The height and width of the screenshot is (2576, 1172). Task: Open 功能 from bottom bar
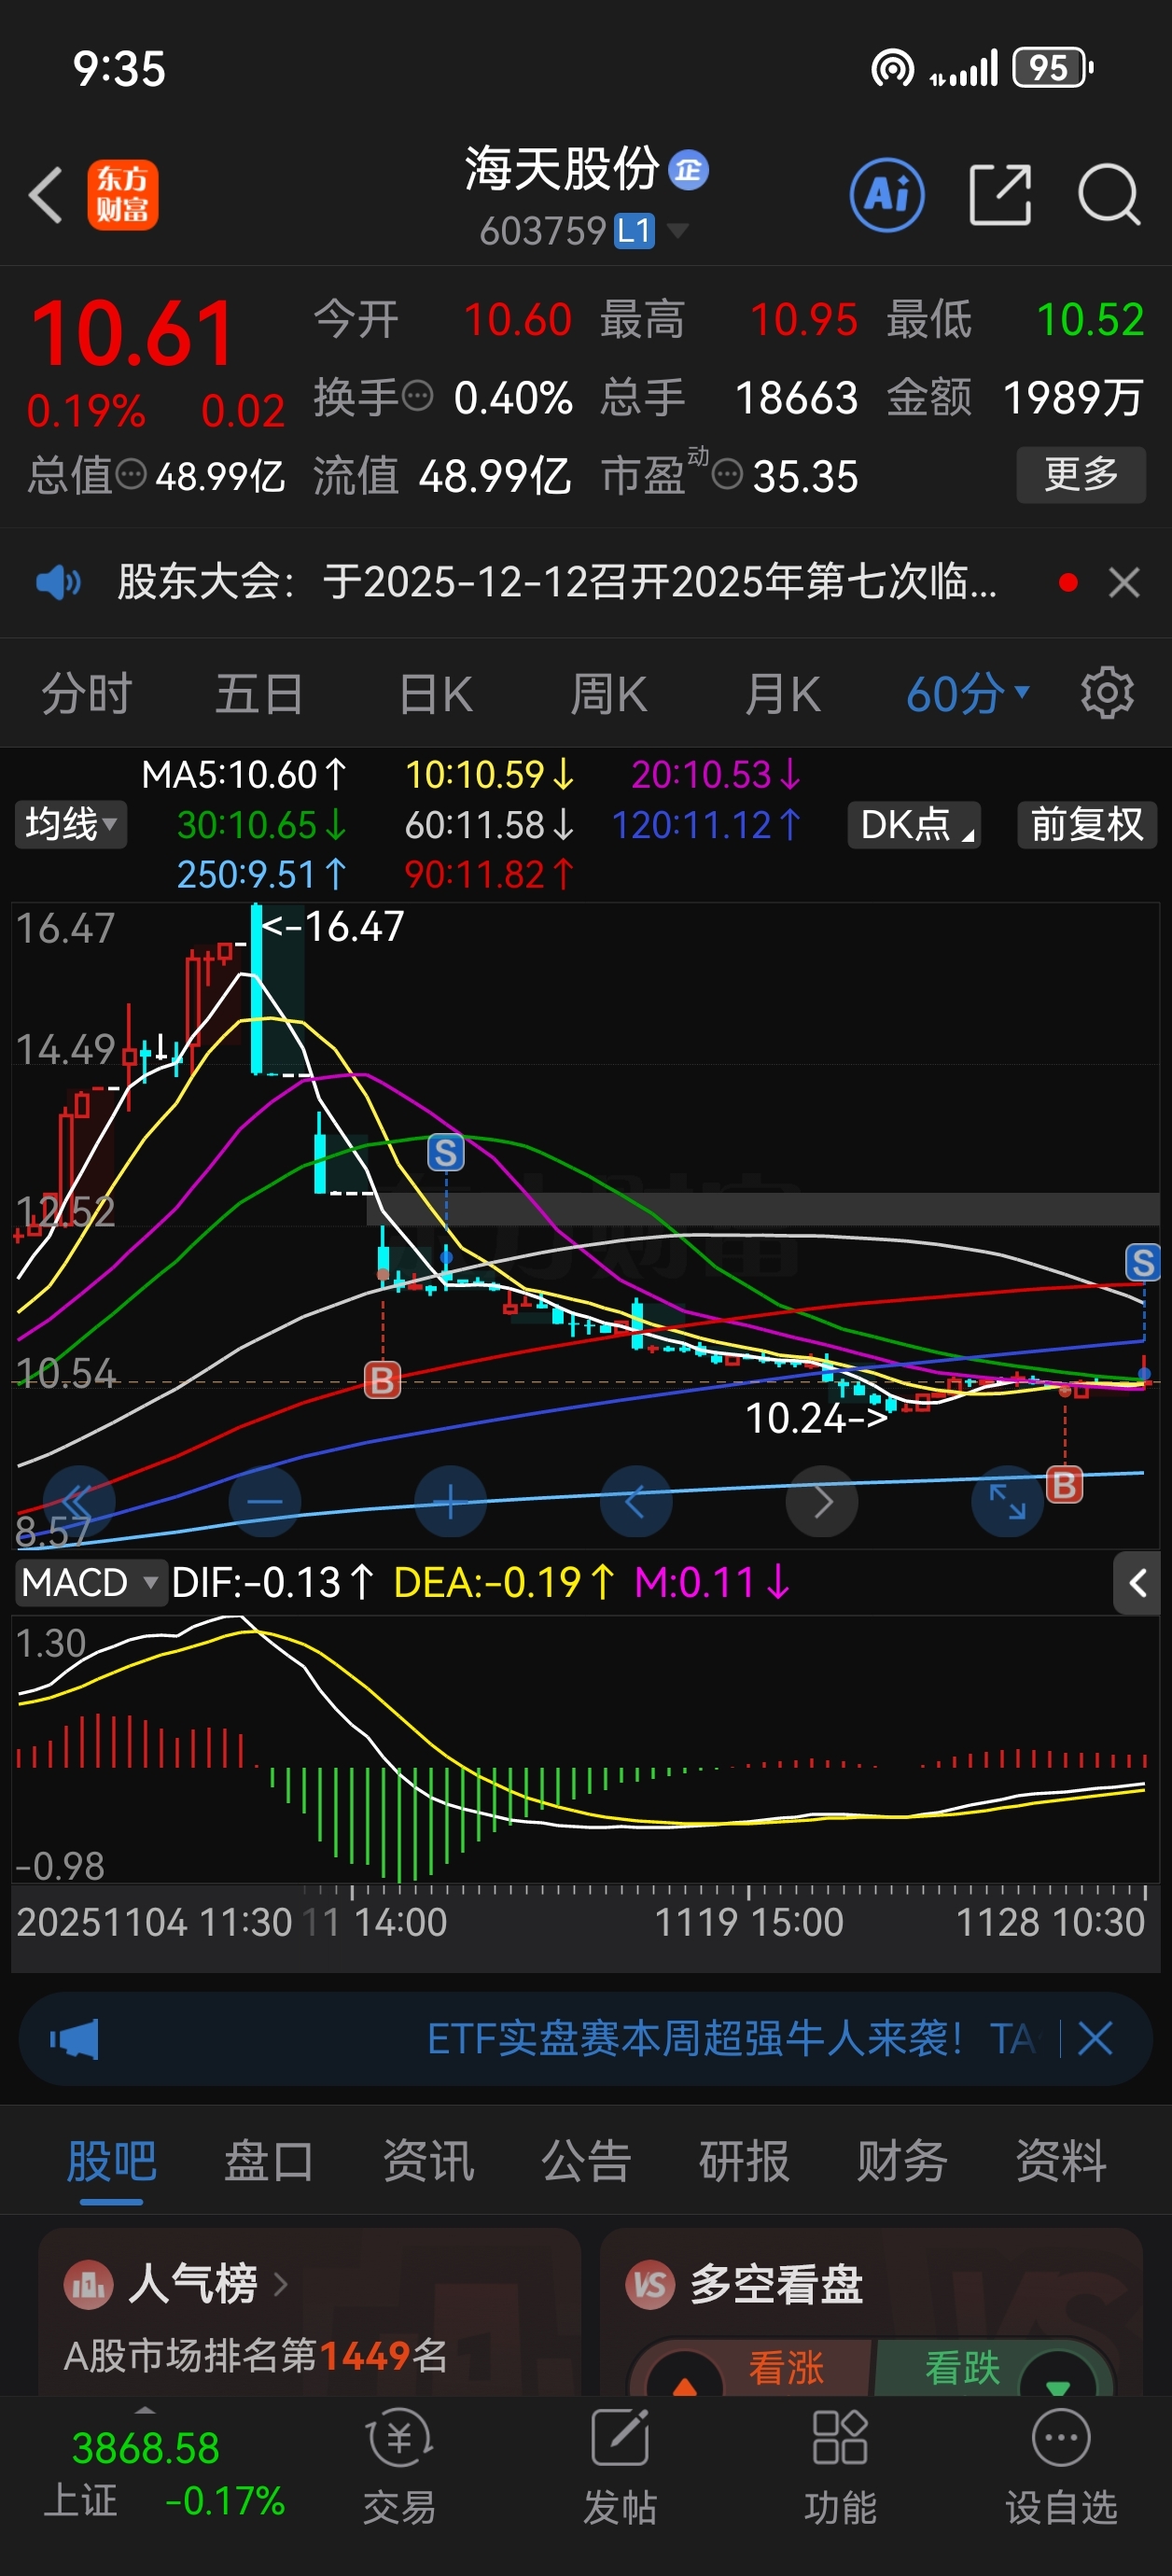pos(840,2465)
